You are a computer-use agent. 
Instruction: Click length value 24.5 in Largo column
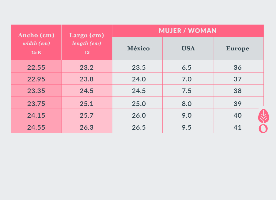86,91
